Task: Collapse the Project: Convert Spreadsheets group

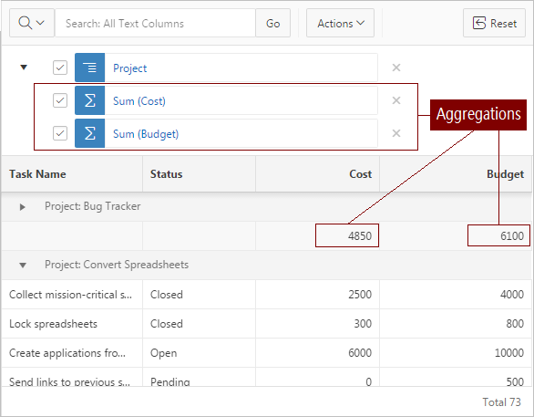Action: tap(23, 266)
